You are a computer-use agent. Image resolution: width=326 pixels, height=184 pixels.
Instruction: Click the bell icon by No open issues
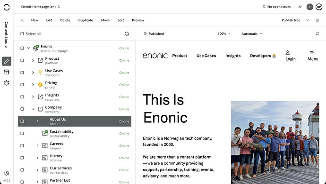[264, 7]
